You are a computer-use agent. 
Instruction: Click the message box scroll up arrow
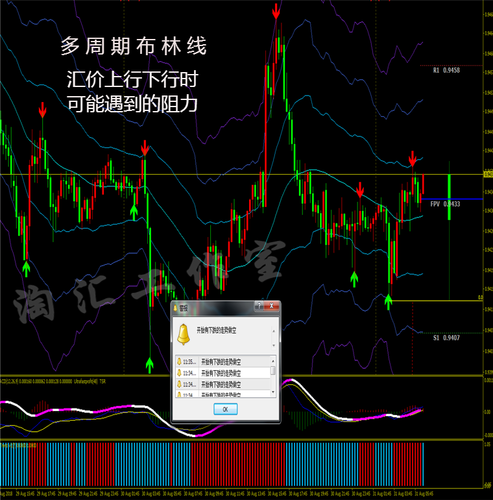[274, 331]
